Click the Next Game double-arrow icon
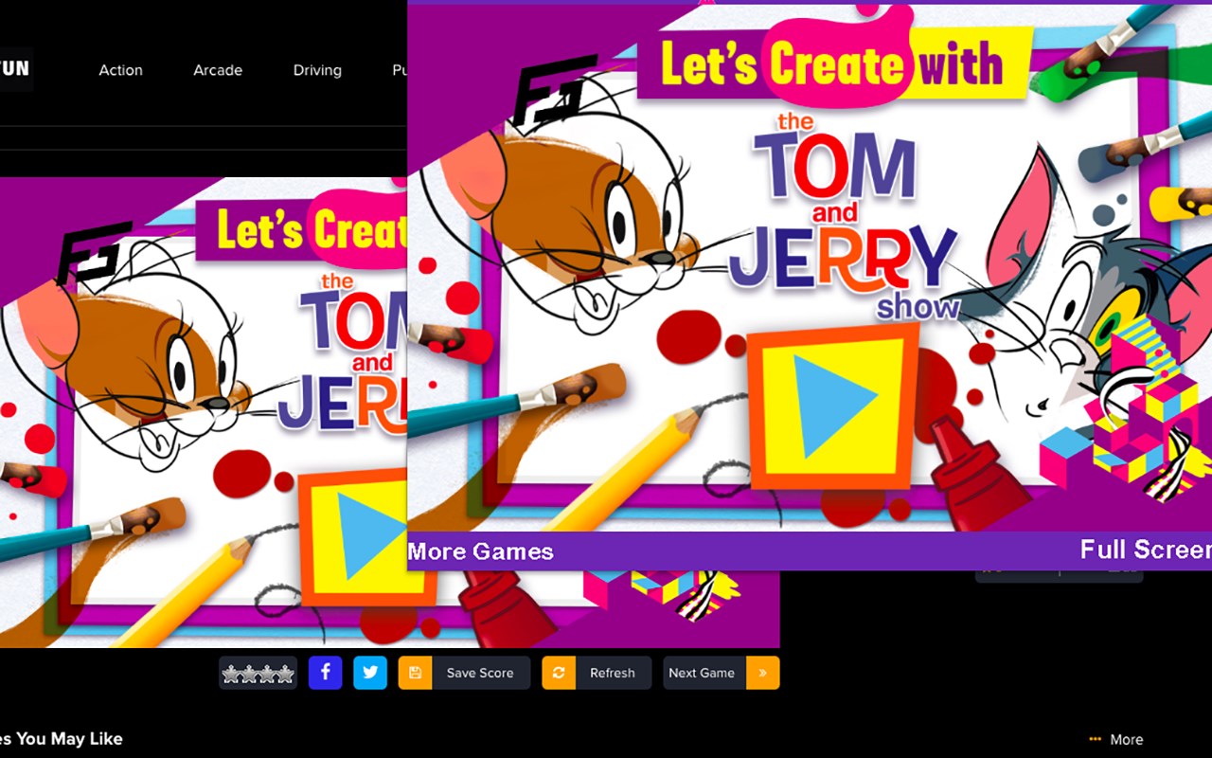The height and width of the screenshot is (758, 1212). coord(763,673)
